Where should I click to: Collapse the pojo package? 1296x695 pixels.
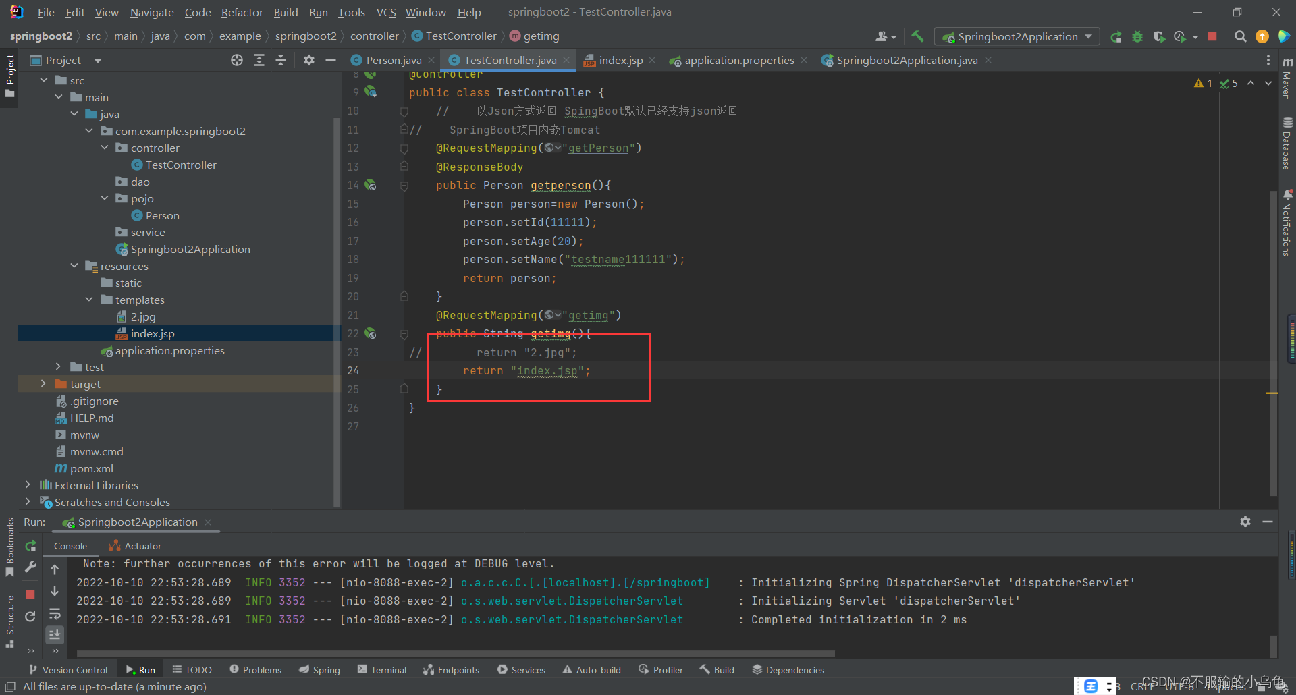pyautogui.click(x=105, y=198)
